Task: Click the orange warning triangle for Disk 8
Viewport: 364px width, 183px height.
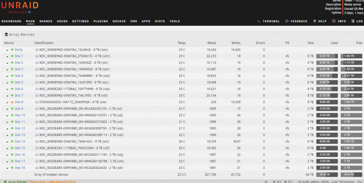Action: tap(12, 102)
